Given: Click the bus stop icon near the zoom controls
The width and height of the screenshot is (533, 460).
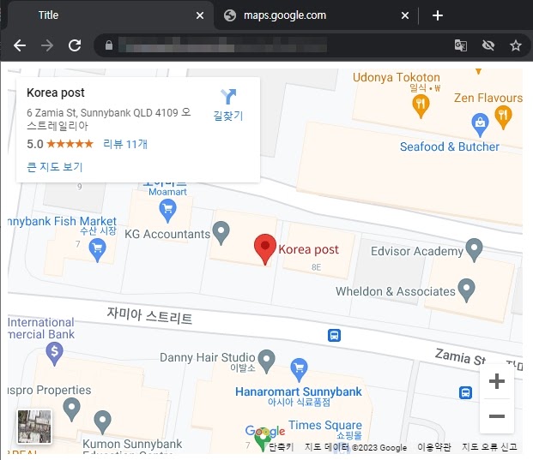Looking at the screenshot, I should coord(465,392).
